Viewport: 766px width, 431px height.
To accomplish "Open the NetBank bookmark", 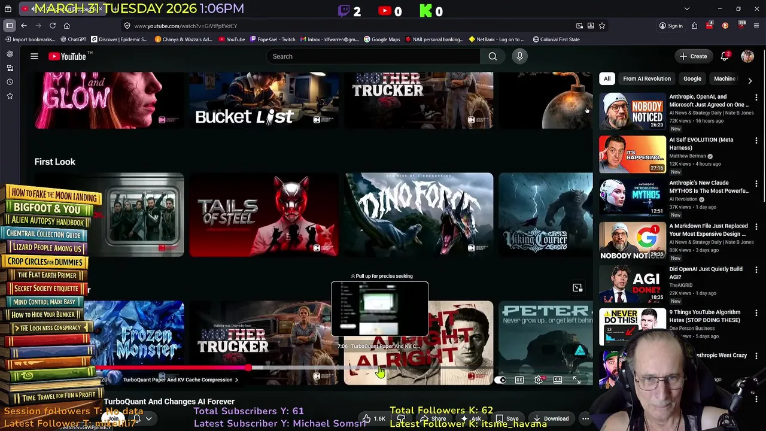I will point(497,40).
